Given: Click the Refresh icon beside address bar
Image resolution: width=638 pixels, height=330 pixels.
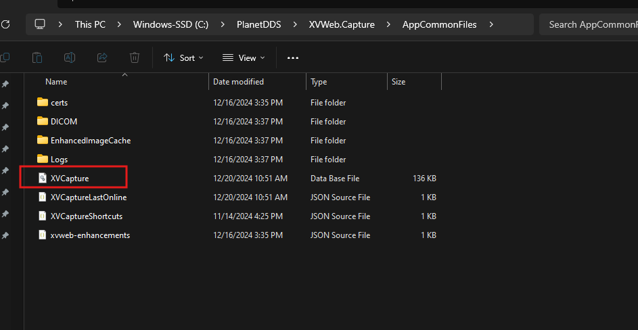Looking at the screenshot, I should (x=5, y=24).
